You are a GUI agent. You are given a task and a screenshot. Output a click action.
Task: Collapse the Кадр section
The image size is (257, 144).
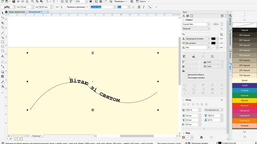[184, 133]
